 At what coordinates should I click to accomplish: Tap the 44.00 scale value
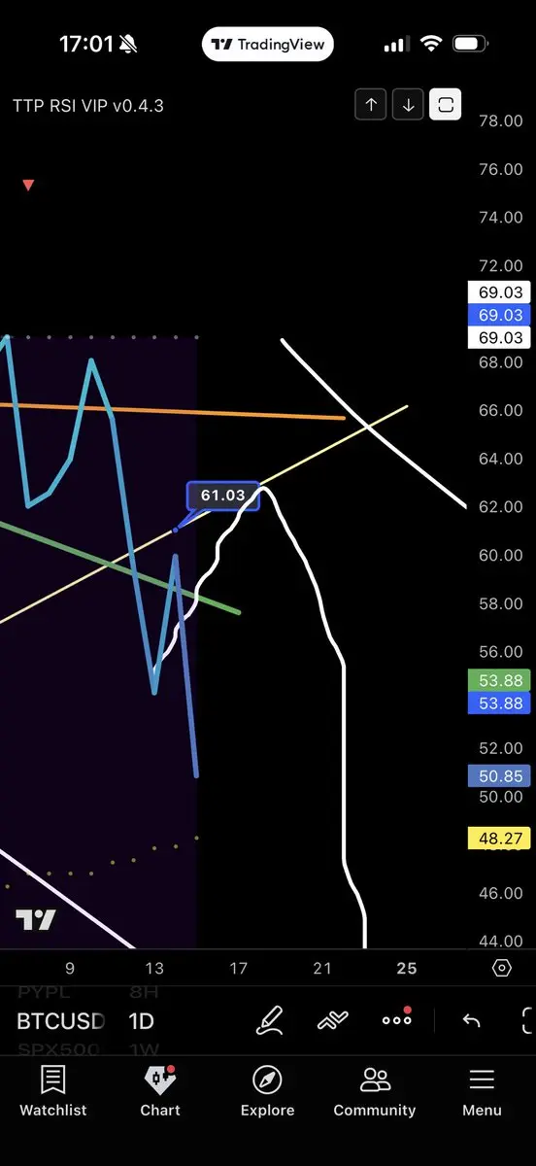[501, 942]
